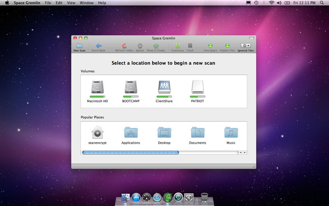This screenshot has width=329, height=206.
Task: Open the Trash in the Dock
Action: point(204,197)
